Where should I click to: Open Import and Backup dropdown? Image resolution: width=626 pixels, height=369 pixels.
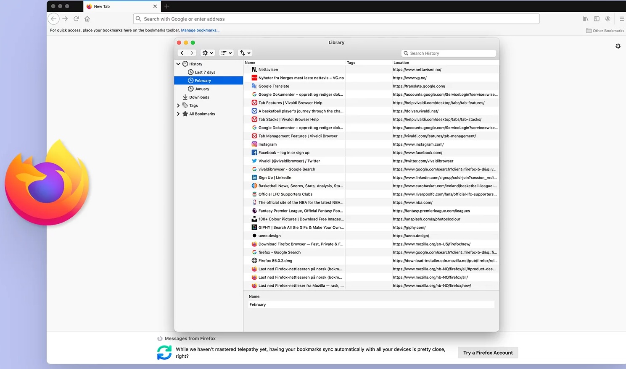[245, 53]
